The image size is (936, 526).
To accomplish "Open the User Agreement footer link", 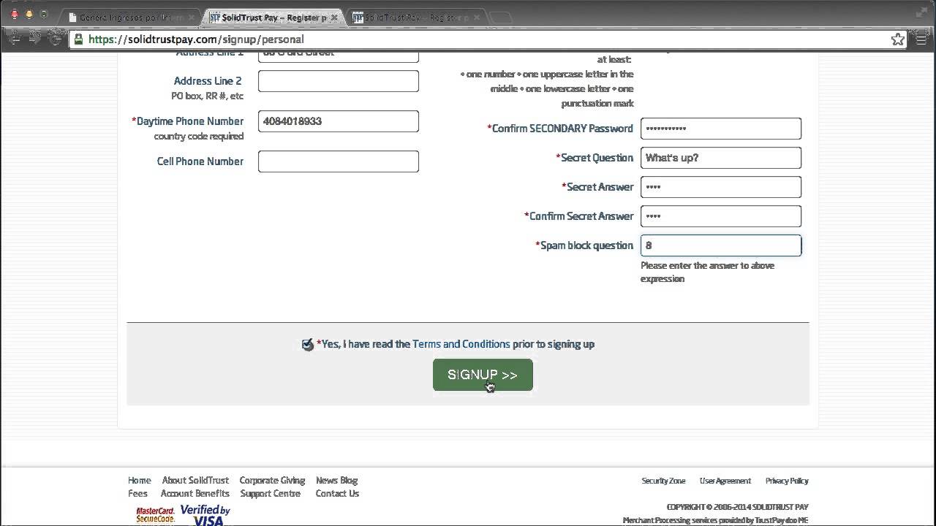I will pos(725,481).
